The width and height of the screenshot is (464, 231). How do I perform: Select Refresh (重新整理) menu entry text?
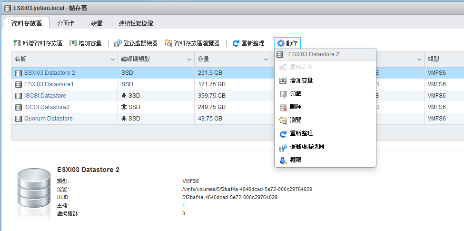click(301, 133)
